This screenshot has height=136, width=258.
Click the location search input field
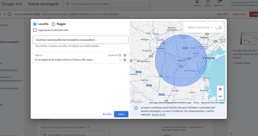pyautogui.click(x=80, y=40)
